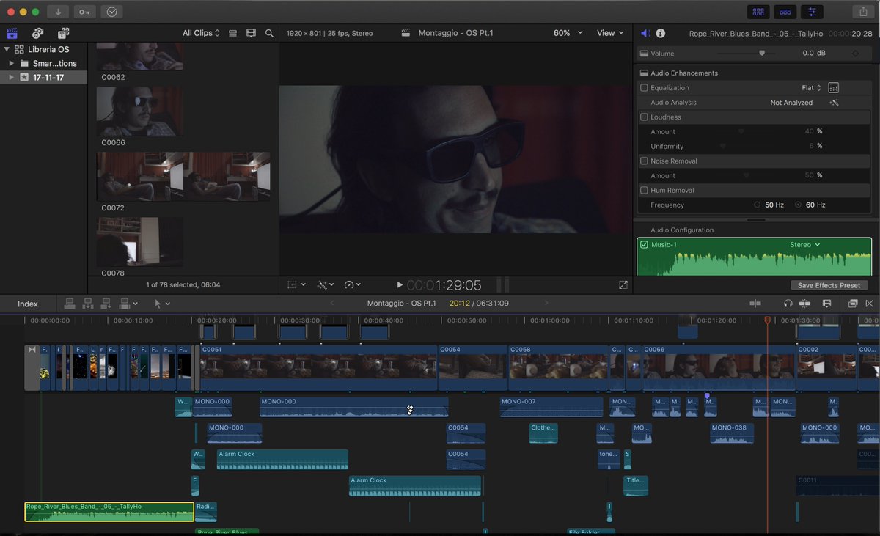Open the effects browser icon
This screenshot has width=880, height=536.
click(853, 304)
